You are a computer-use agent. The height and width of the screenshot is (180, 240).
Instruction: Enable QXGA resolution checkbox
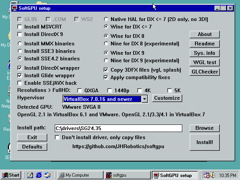pyautogui.click(x=80, y=91)
